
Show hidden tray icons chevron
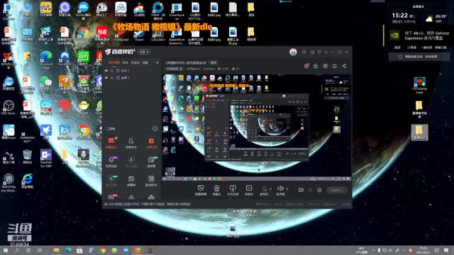(x=373, y=250)
